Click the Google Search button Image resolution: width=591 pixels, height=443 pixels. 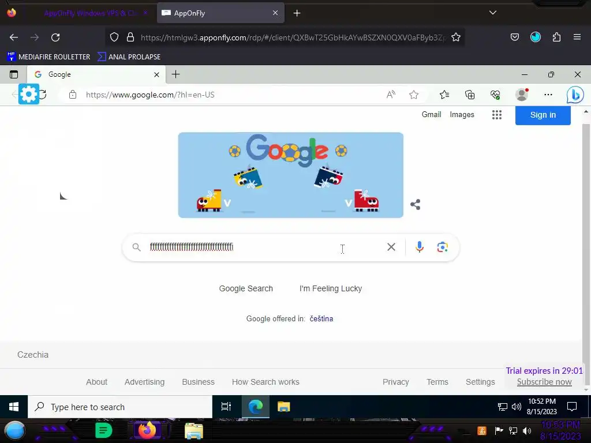(246, 288)
